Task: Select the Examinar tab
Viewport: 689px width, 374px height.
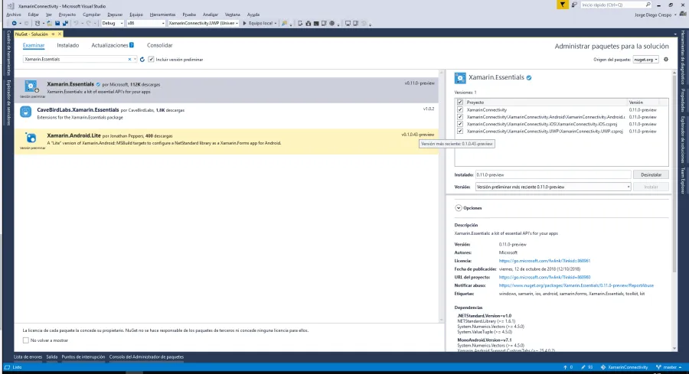Action: click(x=34, y=45)
